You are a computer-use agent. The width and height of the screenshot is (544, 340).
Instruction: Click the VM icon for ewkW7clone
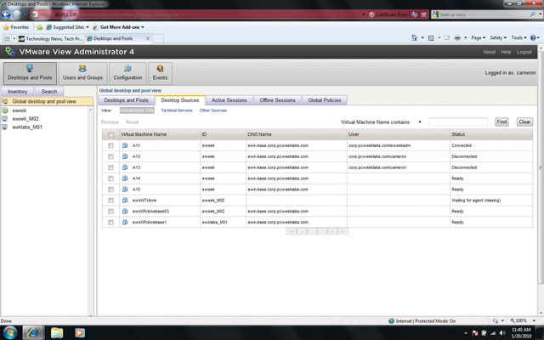(125, 201)
